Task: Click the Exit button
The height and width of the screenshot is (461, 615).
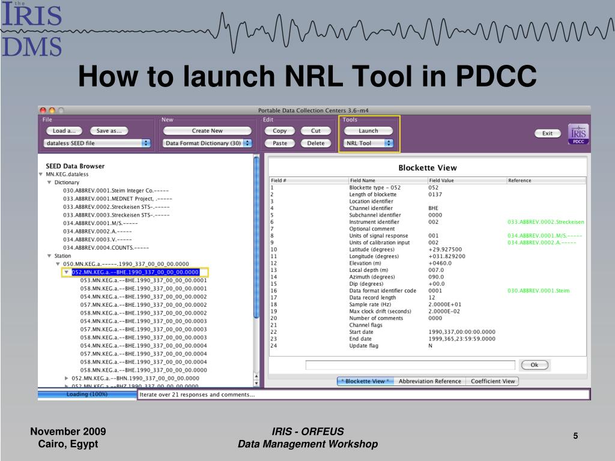Action: [x=547, y=133]
